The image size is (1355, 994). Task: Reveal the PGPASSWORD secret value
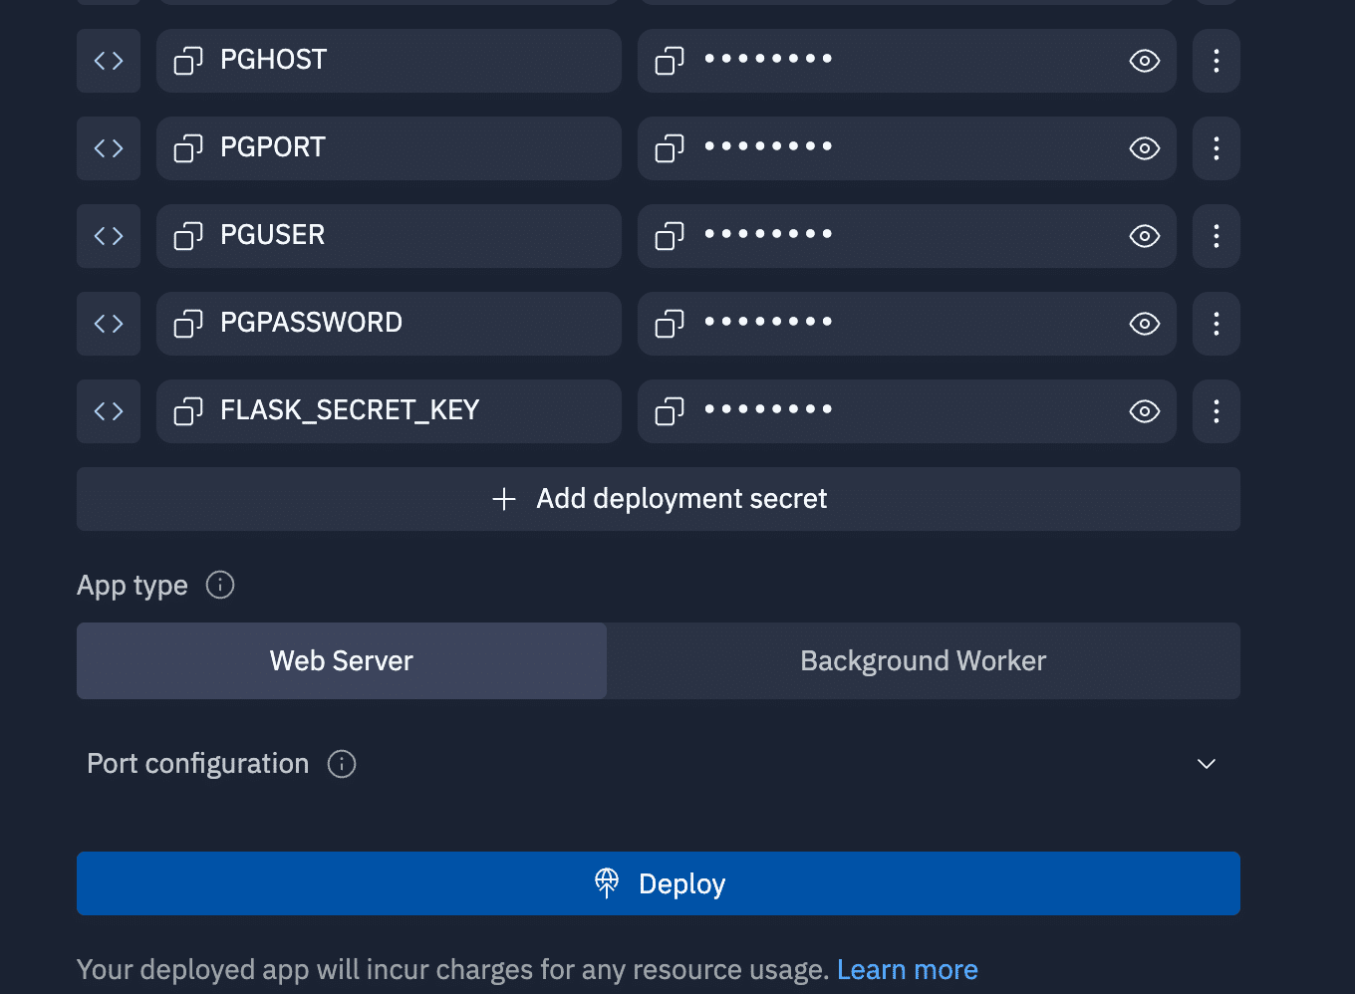pyautogui.click(x=1144, y=324)
